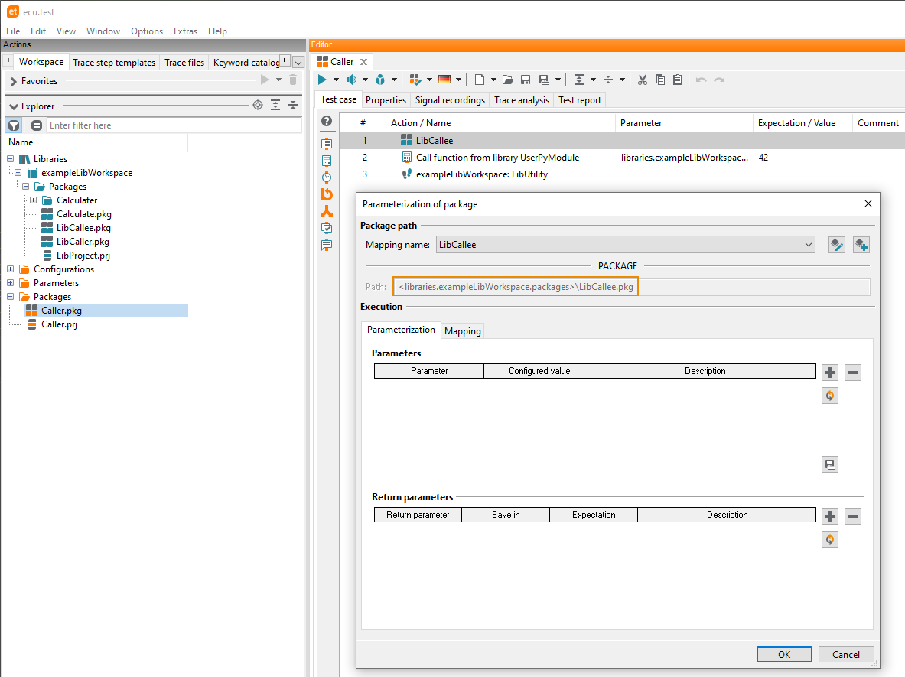Click the comment step icon in sidebar
The width and height of the screenshot is (905, 677).
[x=327, y=246]
